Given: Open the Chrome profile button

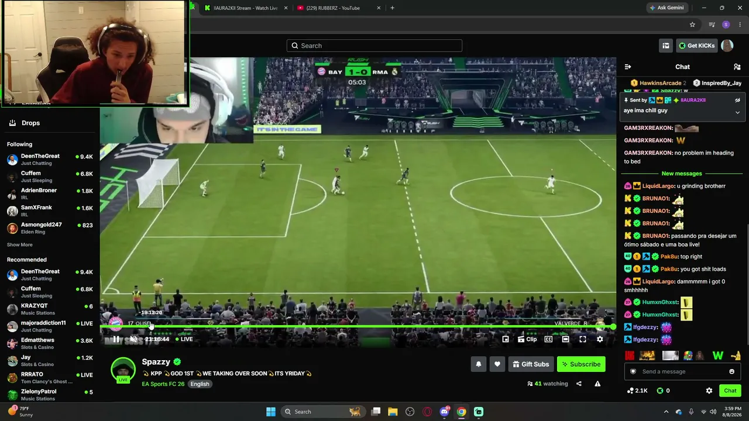Looking at the screenshot, I should coord(726,25).
